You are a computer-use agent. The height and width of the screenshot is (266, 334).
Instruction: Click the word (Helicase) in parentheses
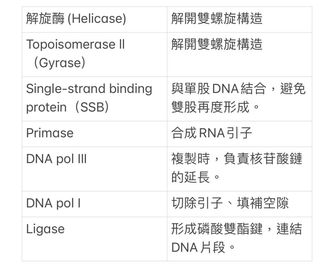tap(97, 19)
